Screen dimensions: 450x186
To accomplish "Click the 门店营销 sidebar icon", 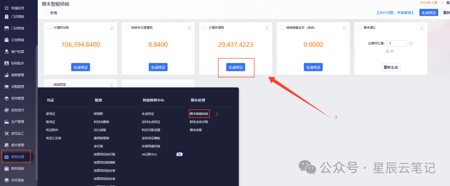I will pyautogui.click(x=7, y=17).
